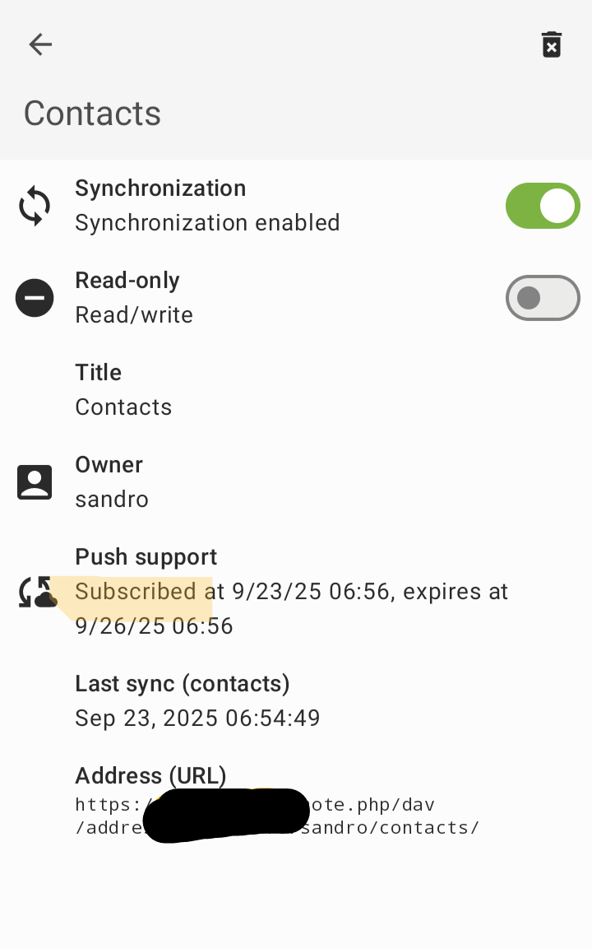
Task: Enable the Read-only switch
Action: coord(543,298)
